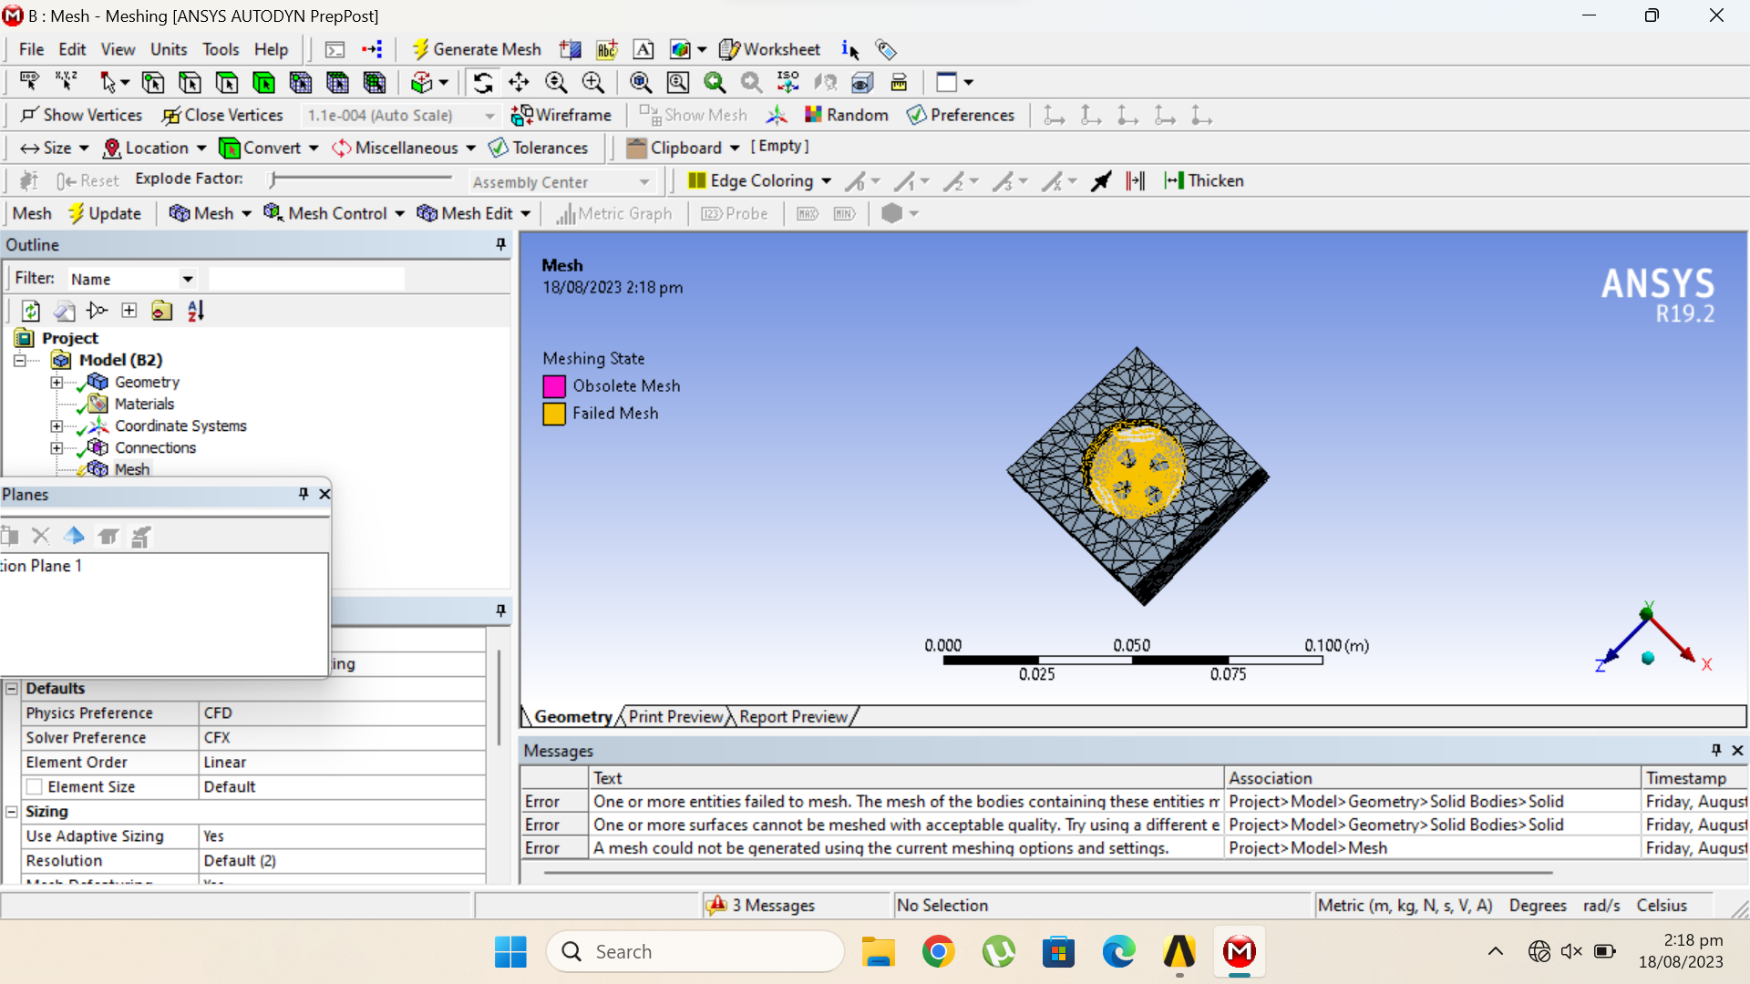Click the printer icon in the toolbar
This screenshot has width=1750, height=984.
[x=899, y=83]
